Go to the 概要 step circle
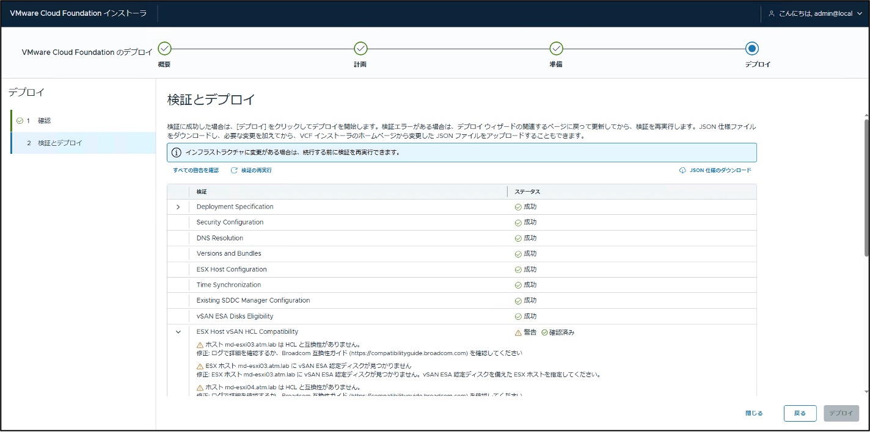This screenshot has height=432, width=870. (164, 48)
